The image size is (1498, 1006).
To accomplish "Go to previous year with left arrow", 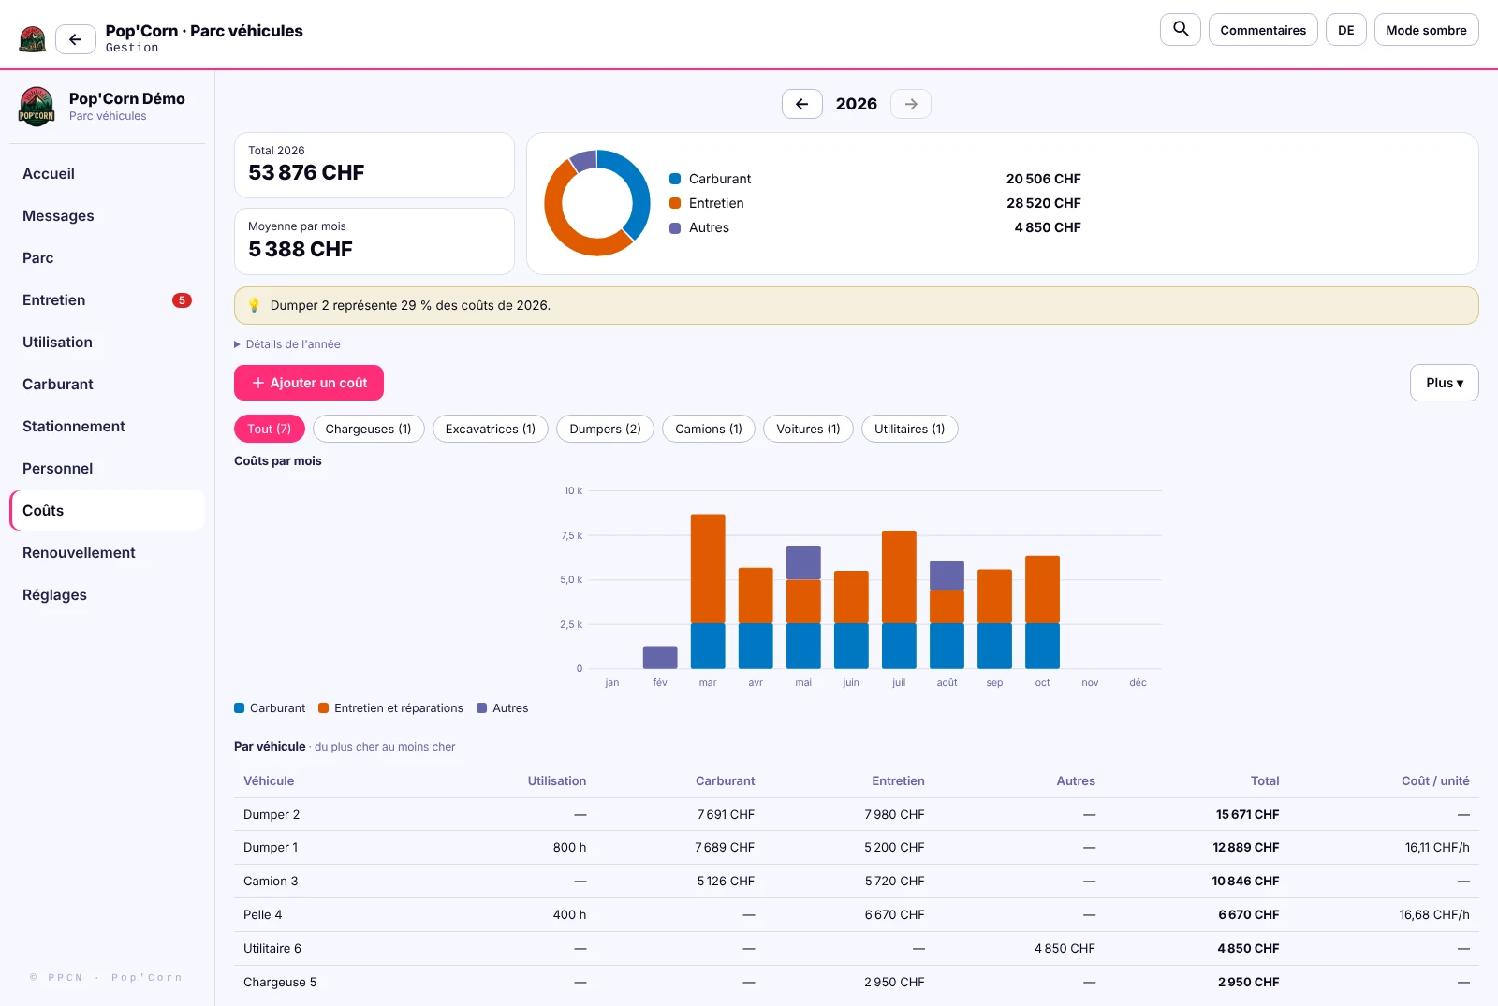I will pos(802,104).
